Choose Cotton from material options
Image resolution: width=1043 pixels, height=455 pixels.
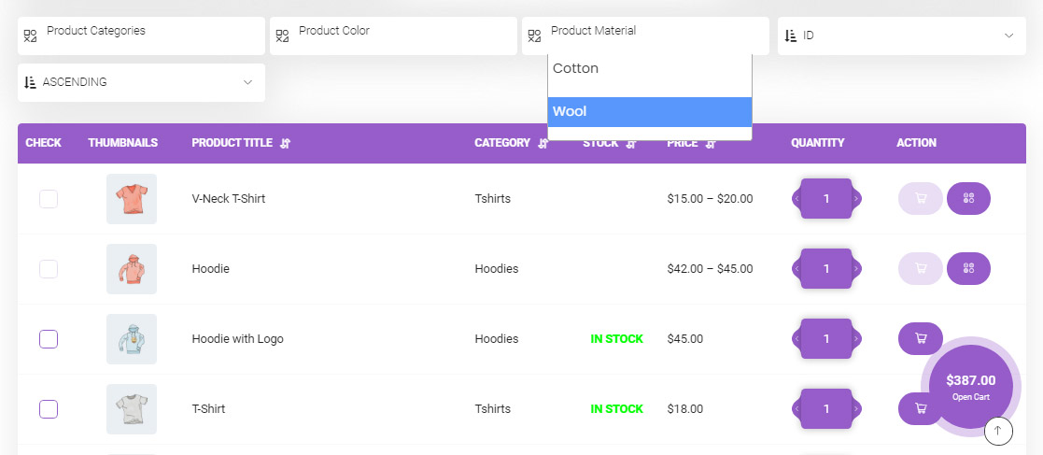(x=650, y=68)
